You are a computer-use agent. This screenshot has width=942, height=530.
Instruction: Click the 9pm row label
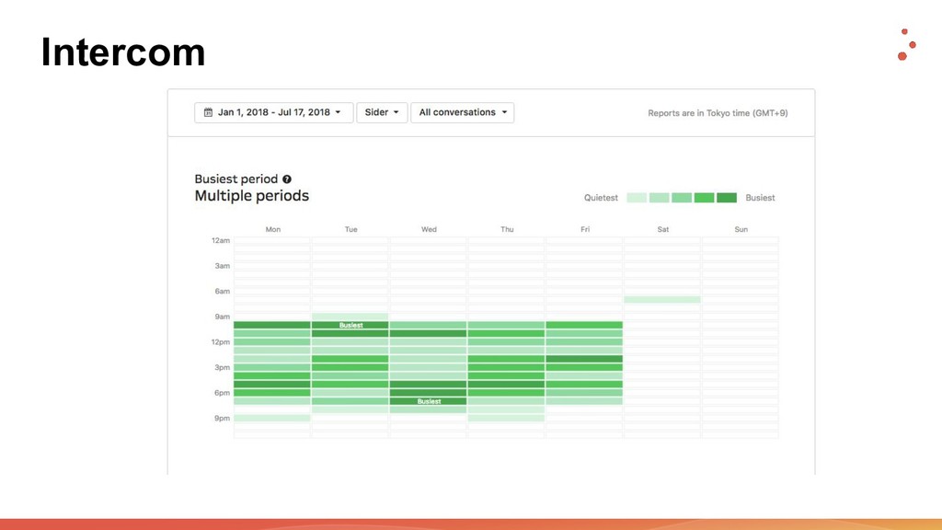coord(223,419)
